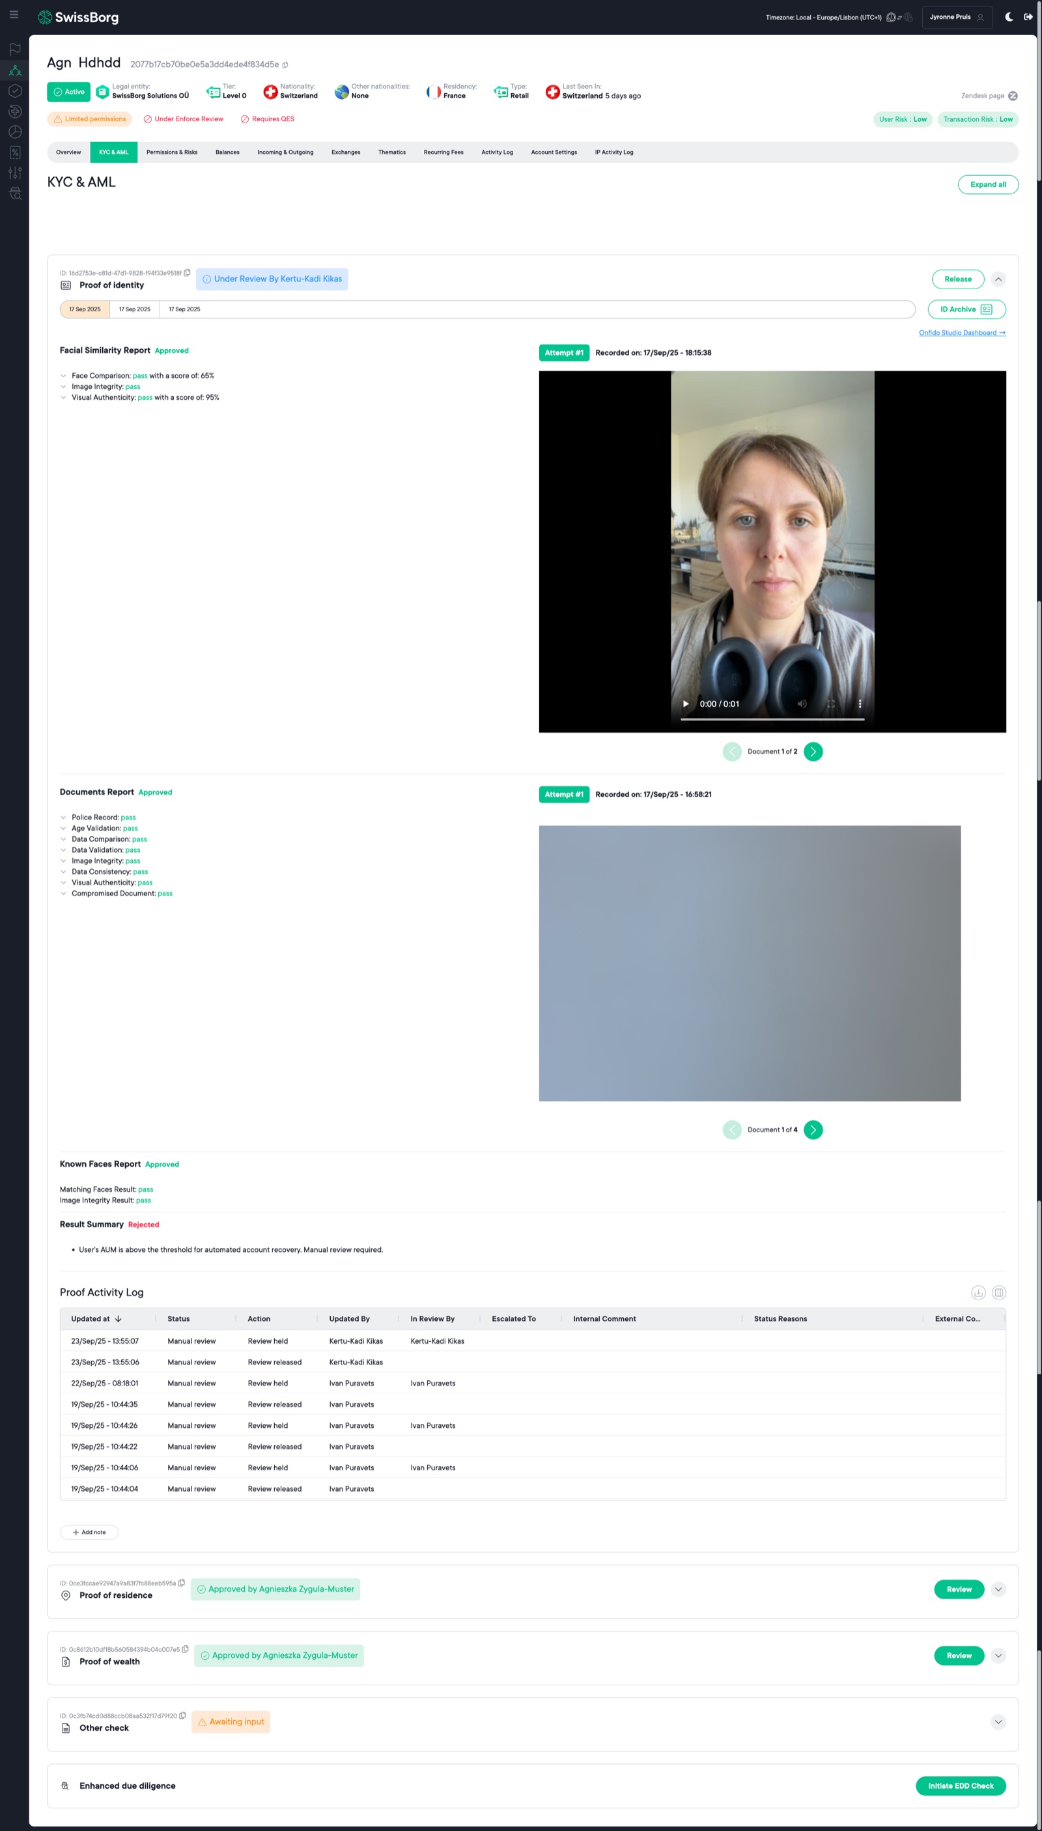The width and height of the screenshot is (1042, 1831).
Task: Open the percent document sidebar icon
Action: 15,152
